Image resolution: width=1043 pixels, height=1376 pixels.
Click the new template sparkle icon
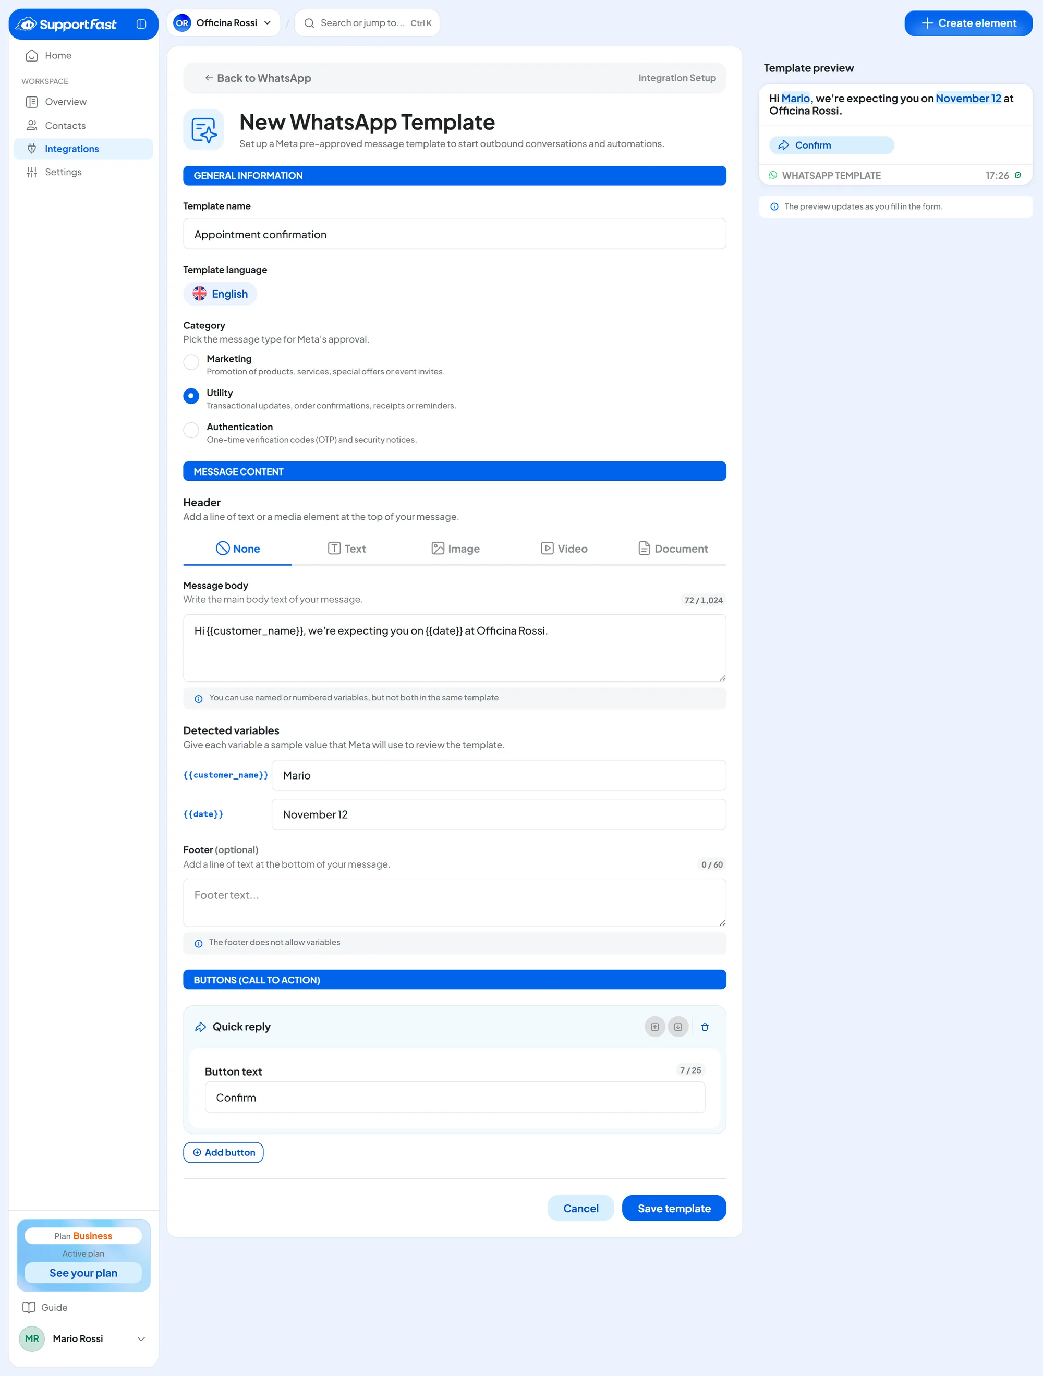point(203,130)
